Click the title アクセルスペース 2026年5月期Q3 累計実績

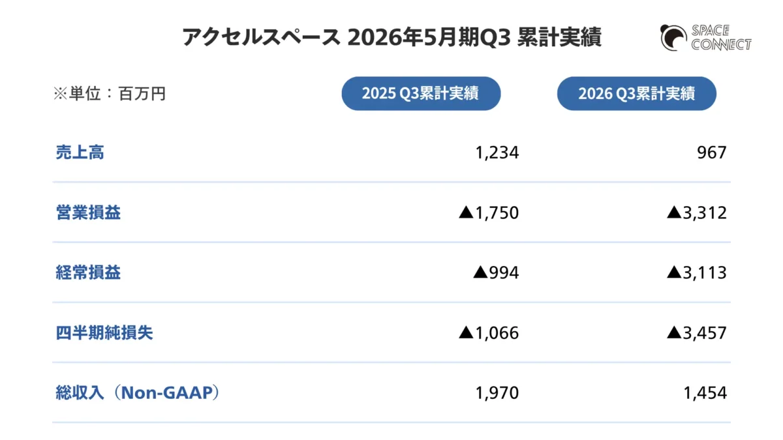click(x=391, y=38)
